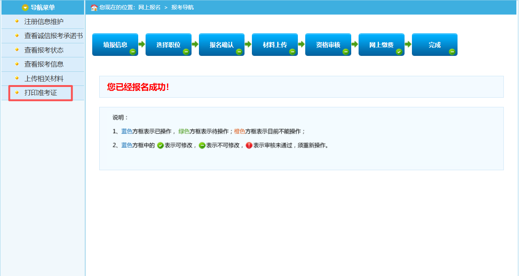
Task: Click 网上报名 in the breadcrumb path
Action: coord(149,7)
